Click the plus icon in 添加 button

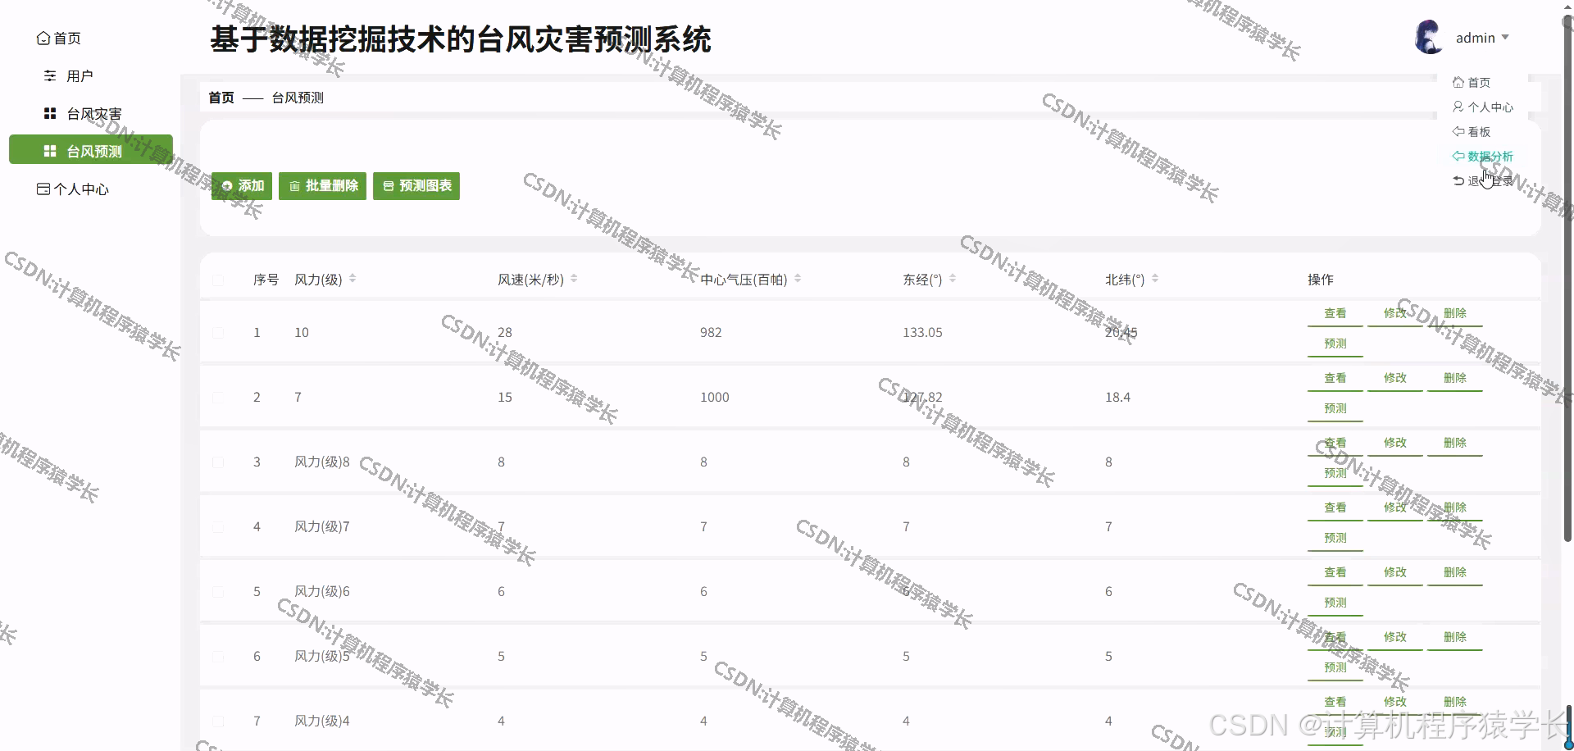coord(227,186)
